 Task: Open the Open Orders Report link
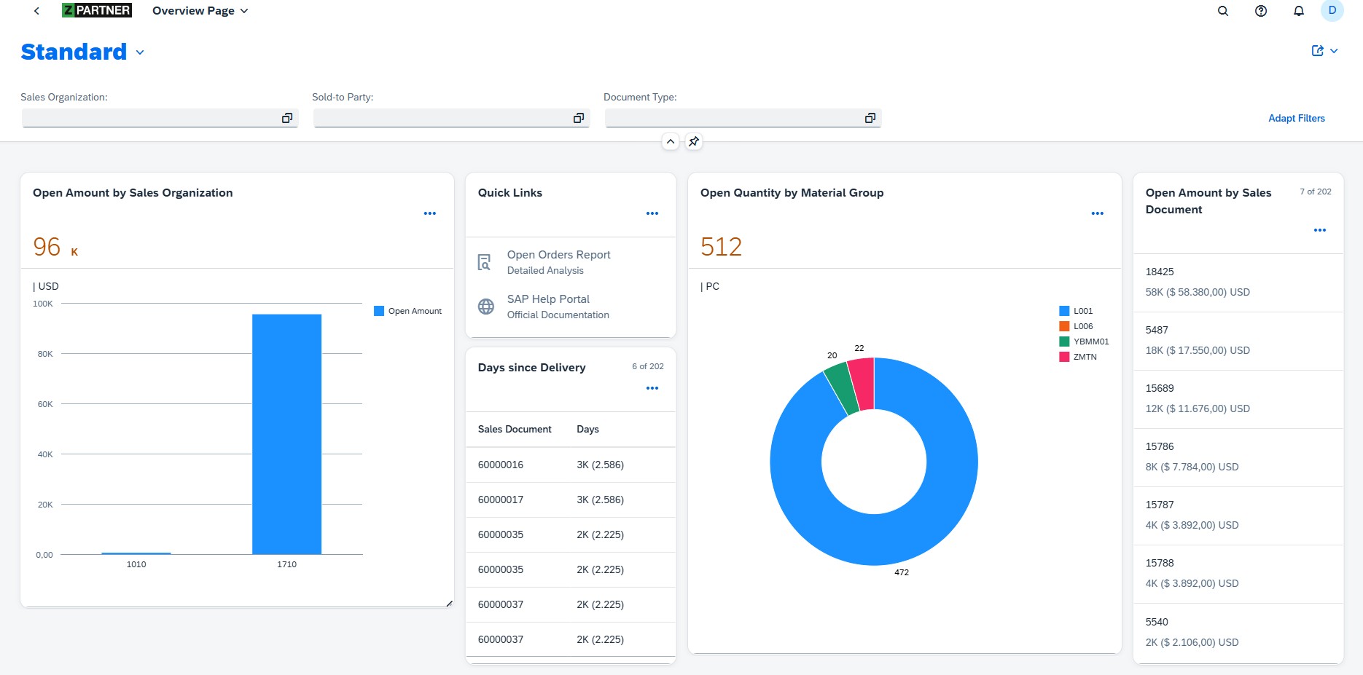[x=558, y=255]
